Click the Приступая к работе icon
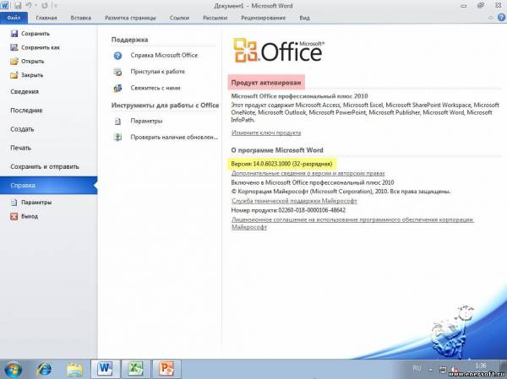507x379 pixels. point(117,72)
